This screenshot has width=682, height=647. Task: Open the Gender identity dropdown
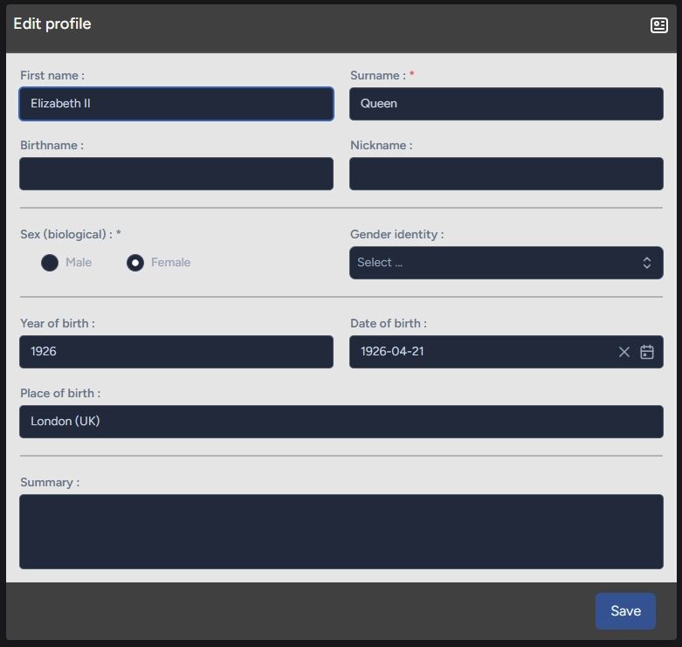click(493, 263)
